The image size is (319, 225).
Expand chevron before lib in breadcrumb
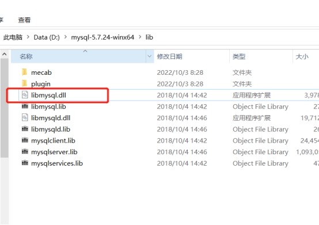140,37
